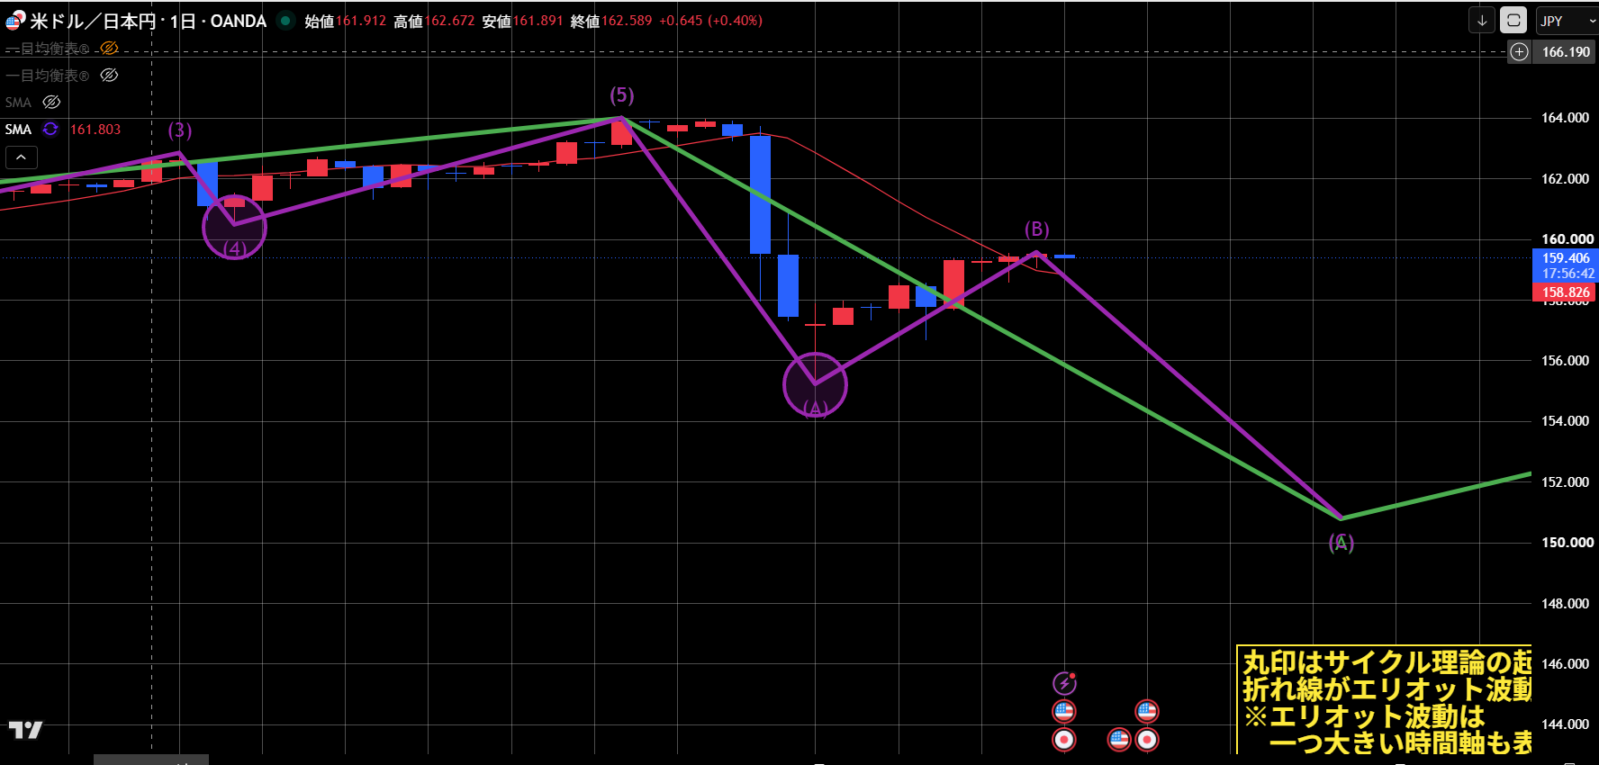Open the JPY currency dropdown
1599x765 pixels.
click(1567, 20)
